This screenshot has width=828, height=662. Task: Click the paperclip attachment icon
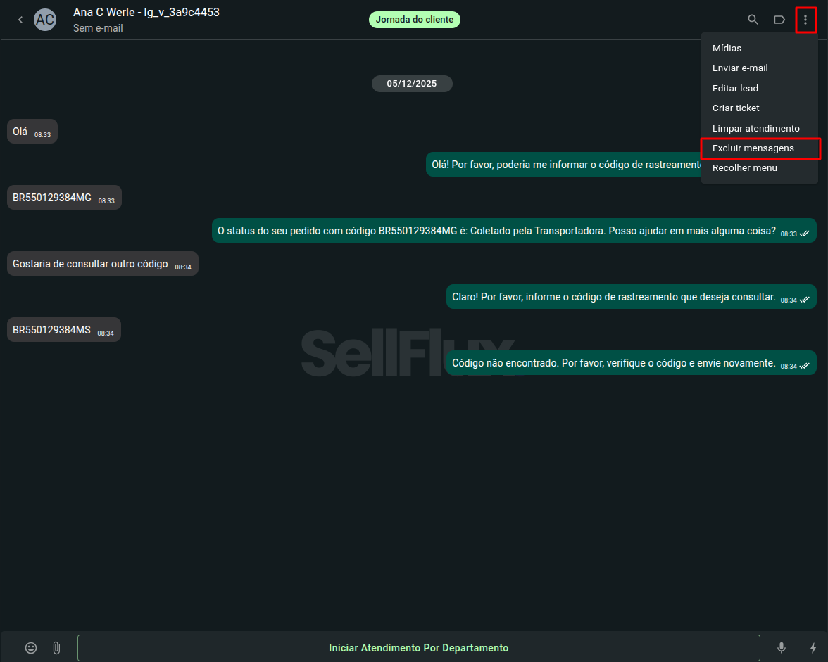[56, 648]
